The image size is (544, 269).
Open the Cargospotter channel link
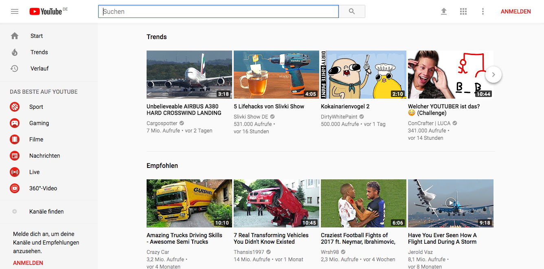click(162, 123)
